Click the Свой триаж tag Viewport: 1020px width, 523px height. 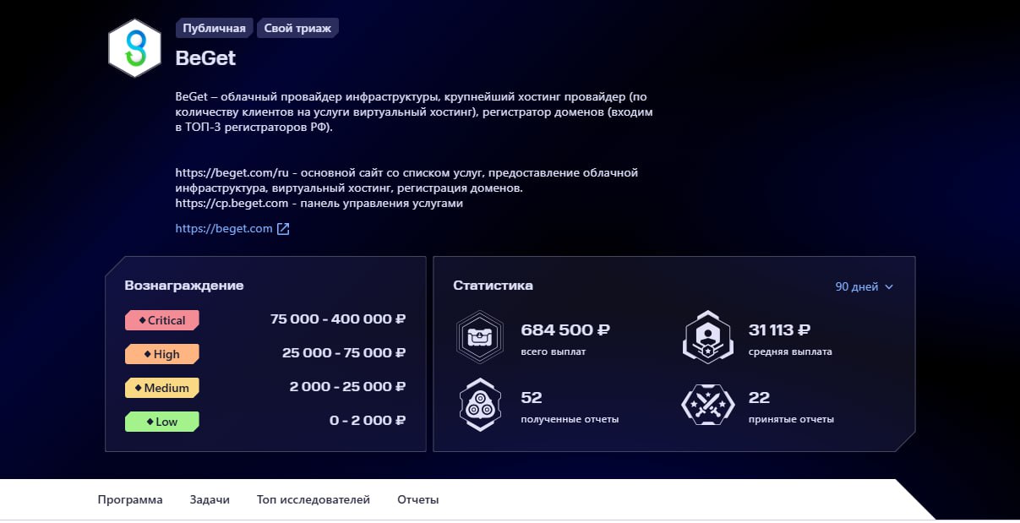[x=297, y=29]
